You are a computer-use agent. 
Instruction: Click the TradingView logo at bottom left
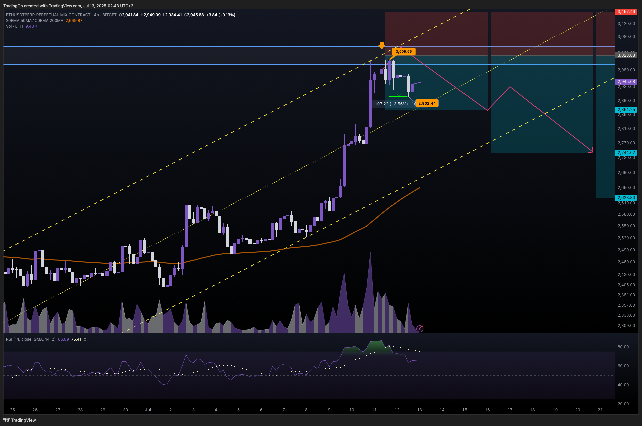[x=20, y=420]
